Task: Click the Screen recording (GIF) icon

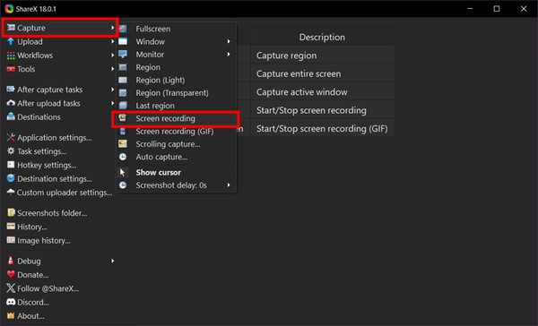Action: pyautogui.click(x=123, y=132)
